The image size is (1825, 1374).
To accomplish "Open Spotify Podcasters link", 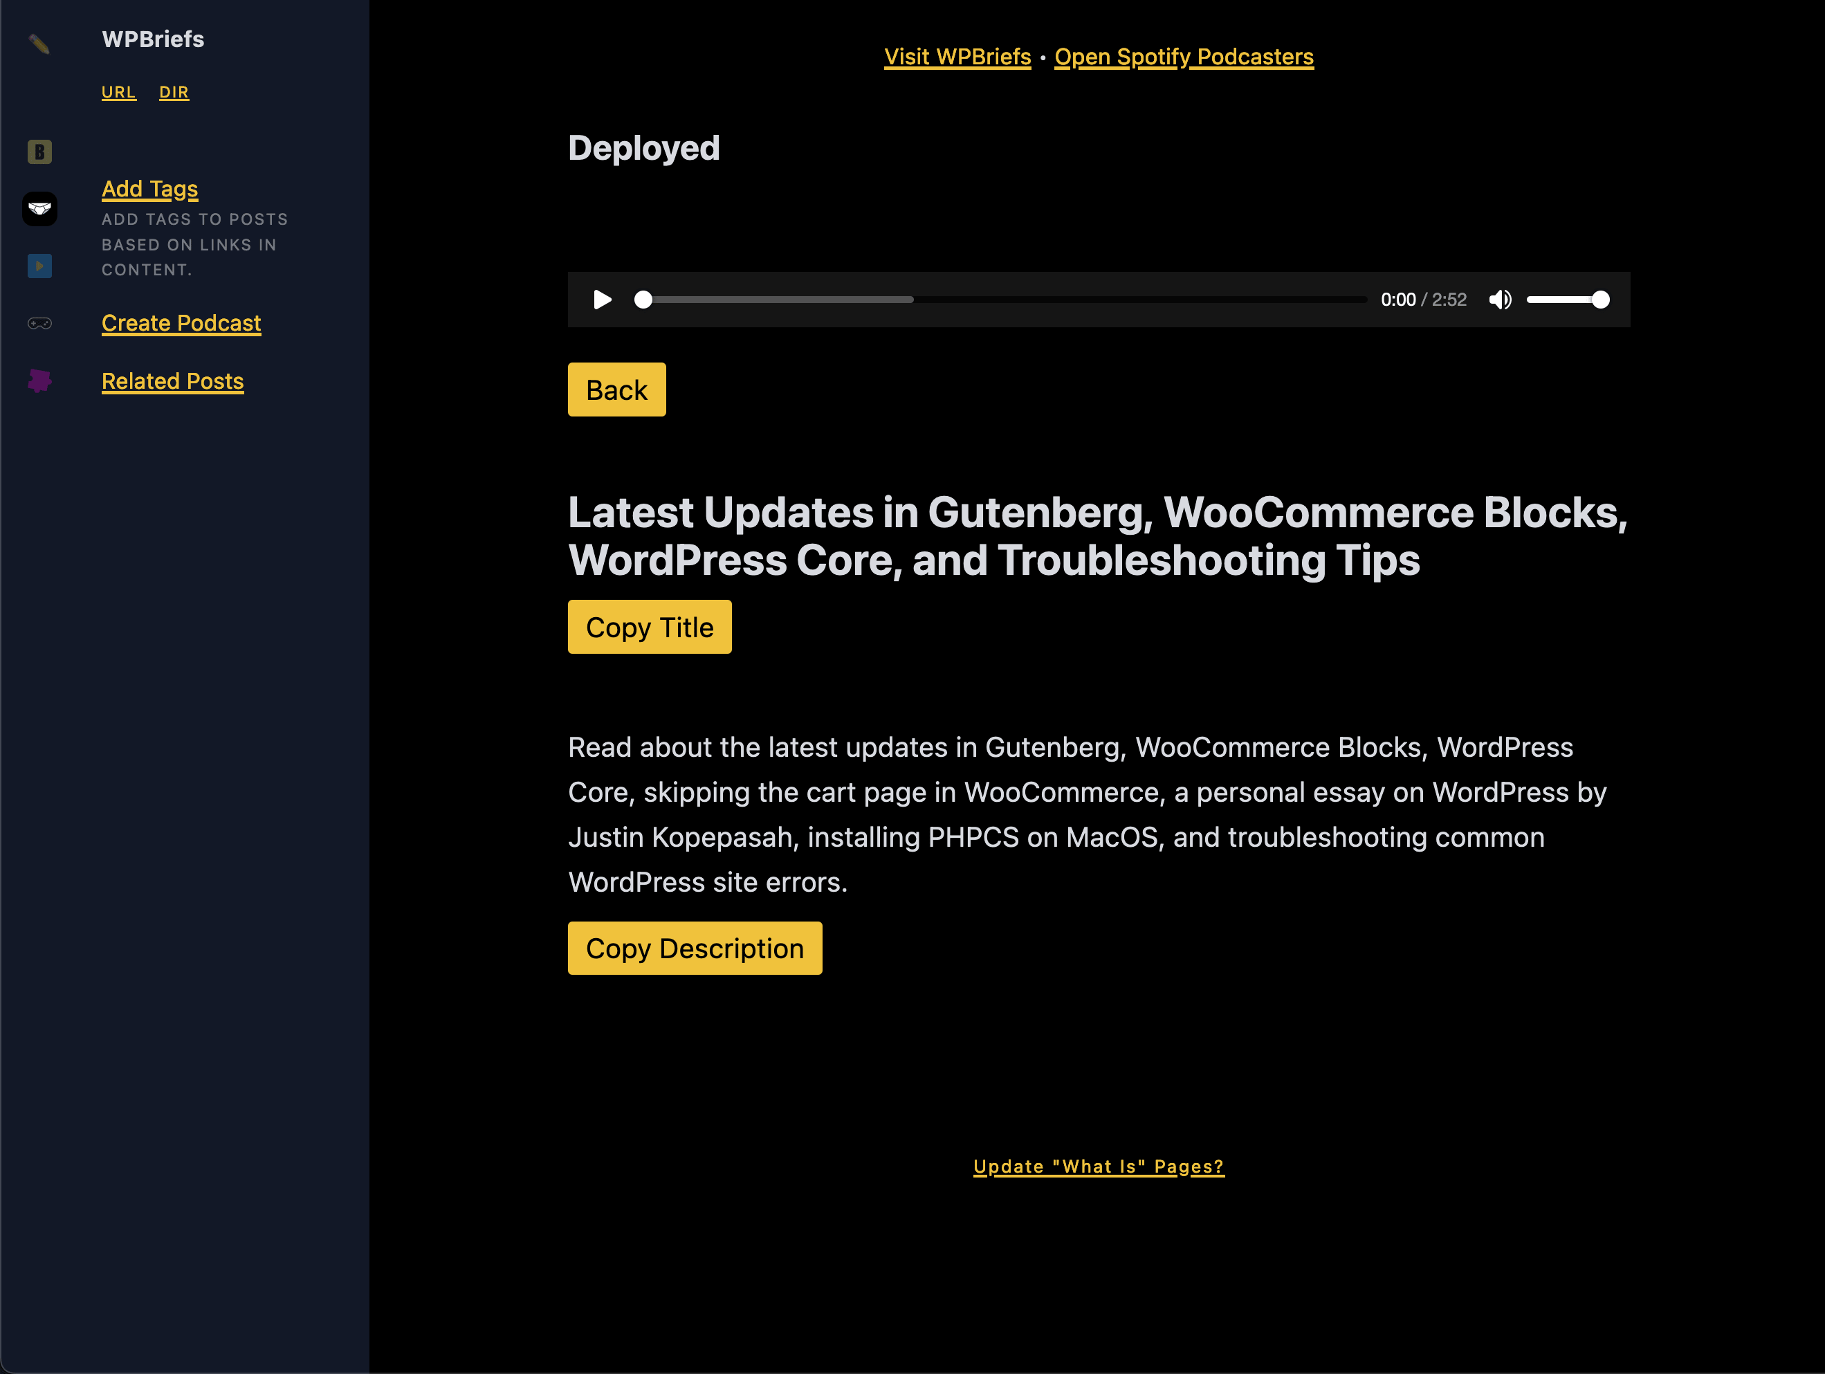I will pos(1184,57).
